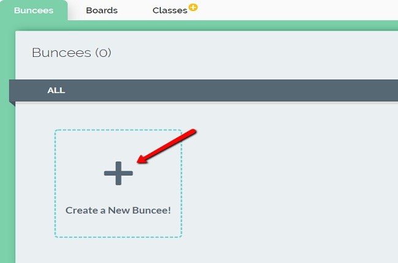Open the Buncees tab
Viewport: 398px width, 263px height.
(x=33, y=10)
